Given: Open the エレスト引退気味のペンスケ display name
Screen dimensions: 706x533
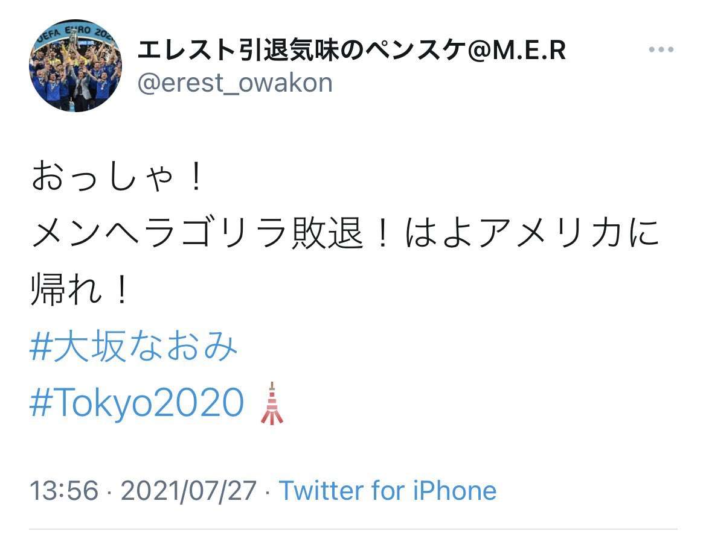Looking at the screenshot, I should [302, 49].
